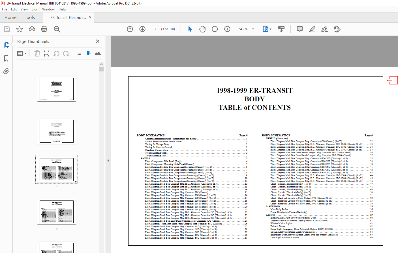Close the ER-Transit Electrical document tab

click(x=90, y=18)
